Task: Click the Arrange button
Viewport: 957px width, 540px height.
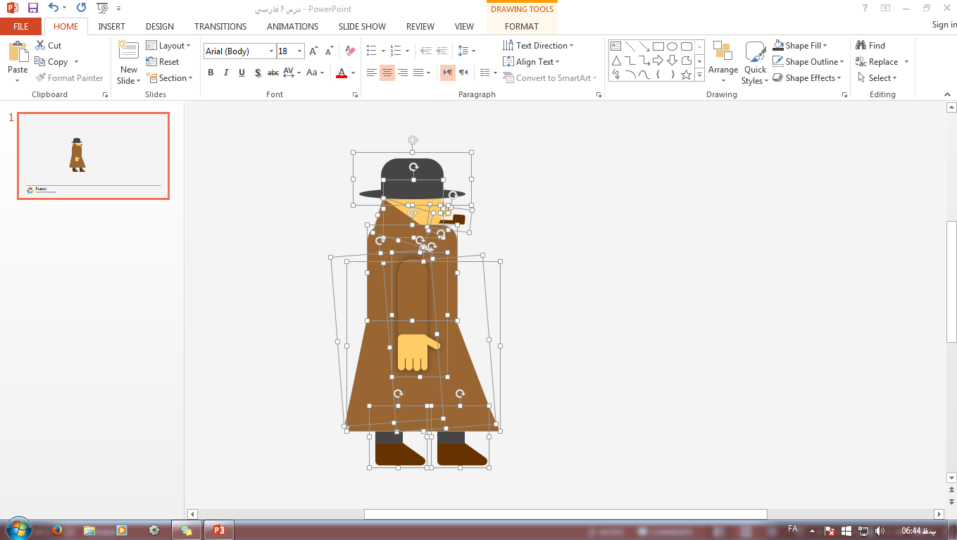Action: [723, 62]
